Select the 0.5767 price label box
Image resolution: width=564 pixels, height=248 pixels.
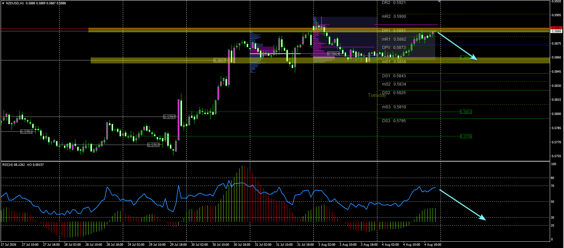click(154, 145)
